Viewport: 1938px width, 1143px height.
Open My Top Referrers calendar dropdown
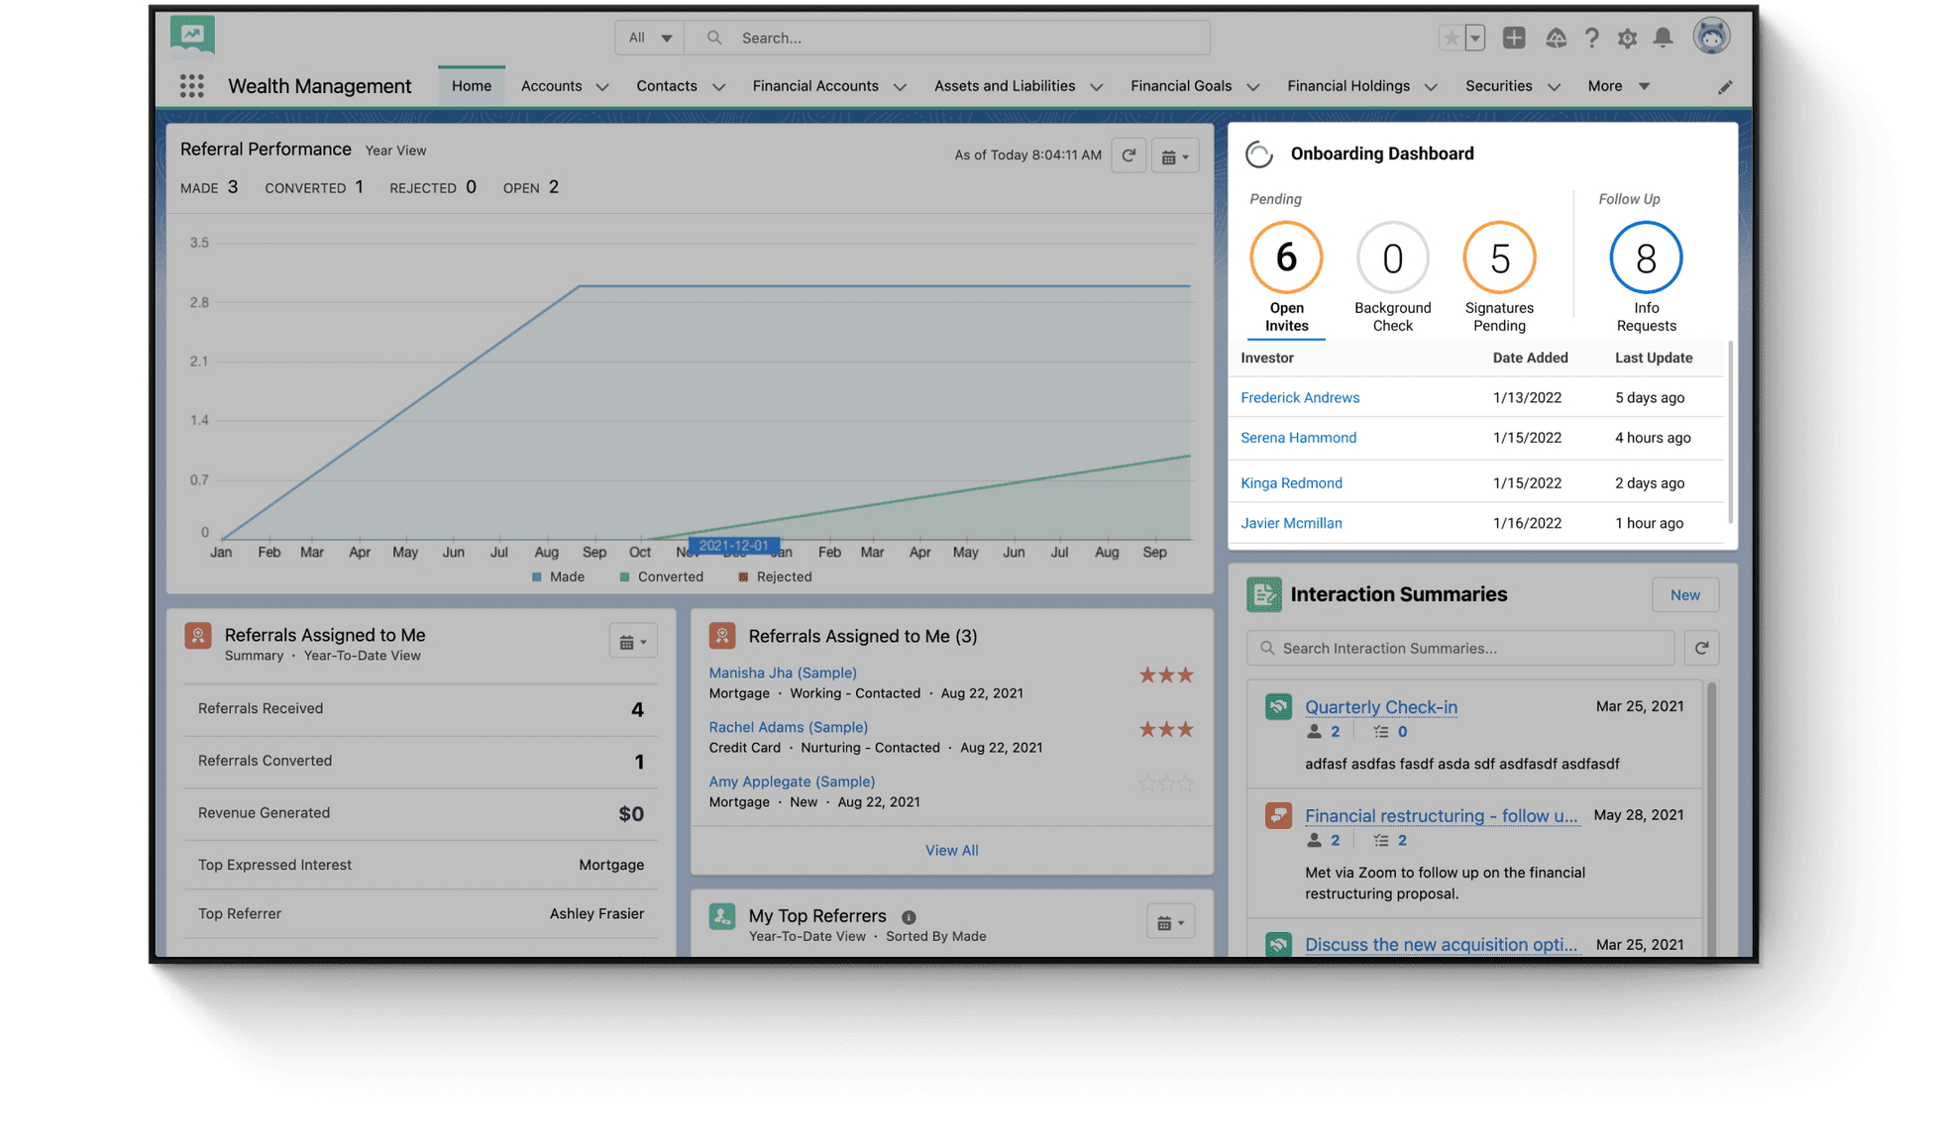click(1170, 922)
